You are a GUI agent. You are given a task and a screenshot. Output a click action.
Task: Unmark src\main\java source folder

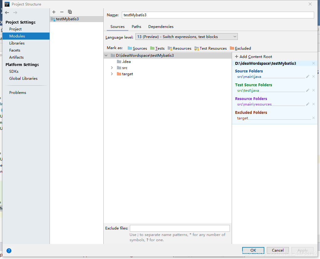point(314,76)
